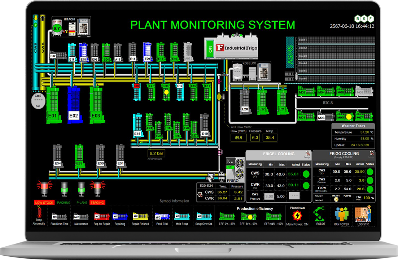Click the Frigel CWS green status light

pos(306,174)
